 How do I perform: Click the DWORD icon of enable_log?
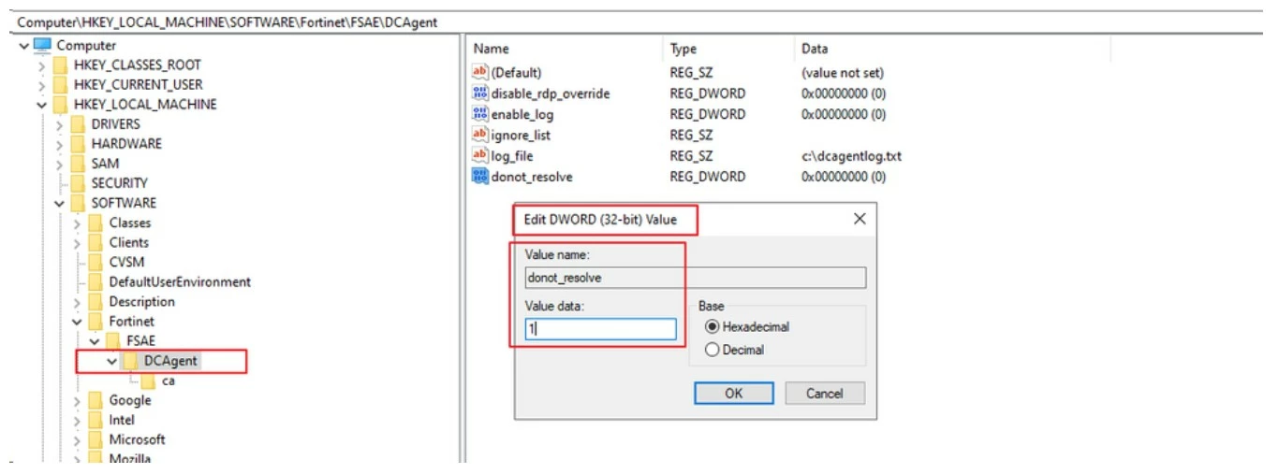click(480, 114)
